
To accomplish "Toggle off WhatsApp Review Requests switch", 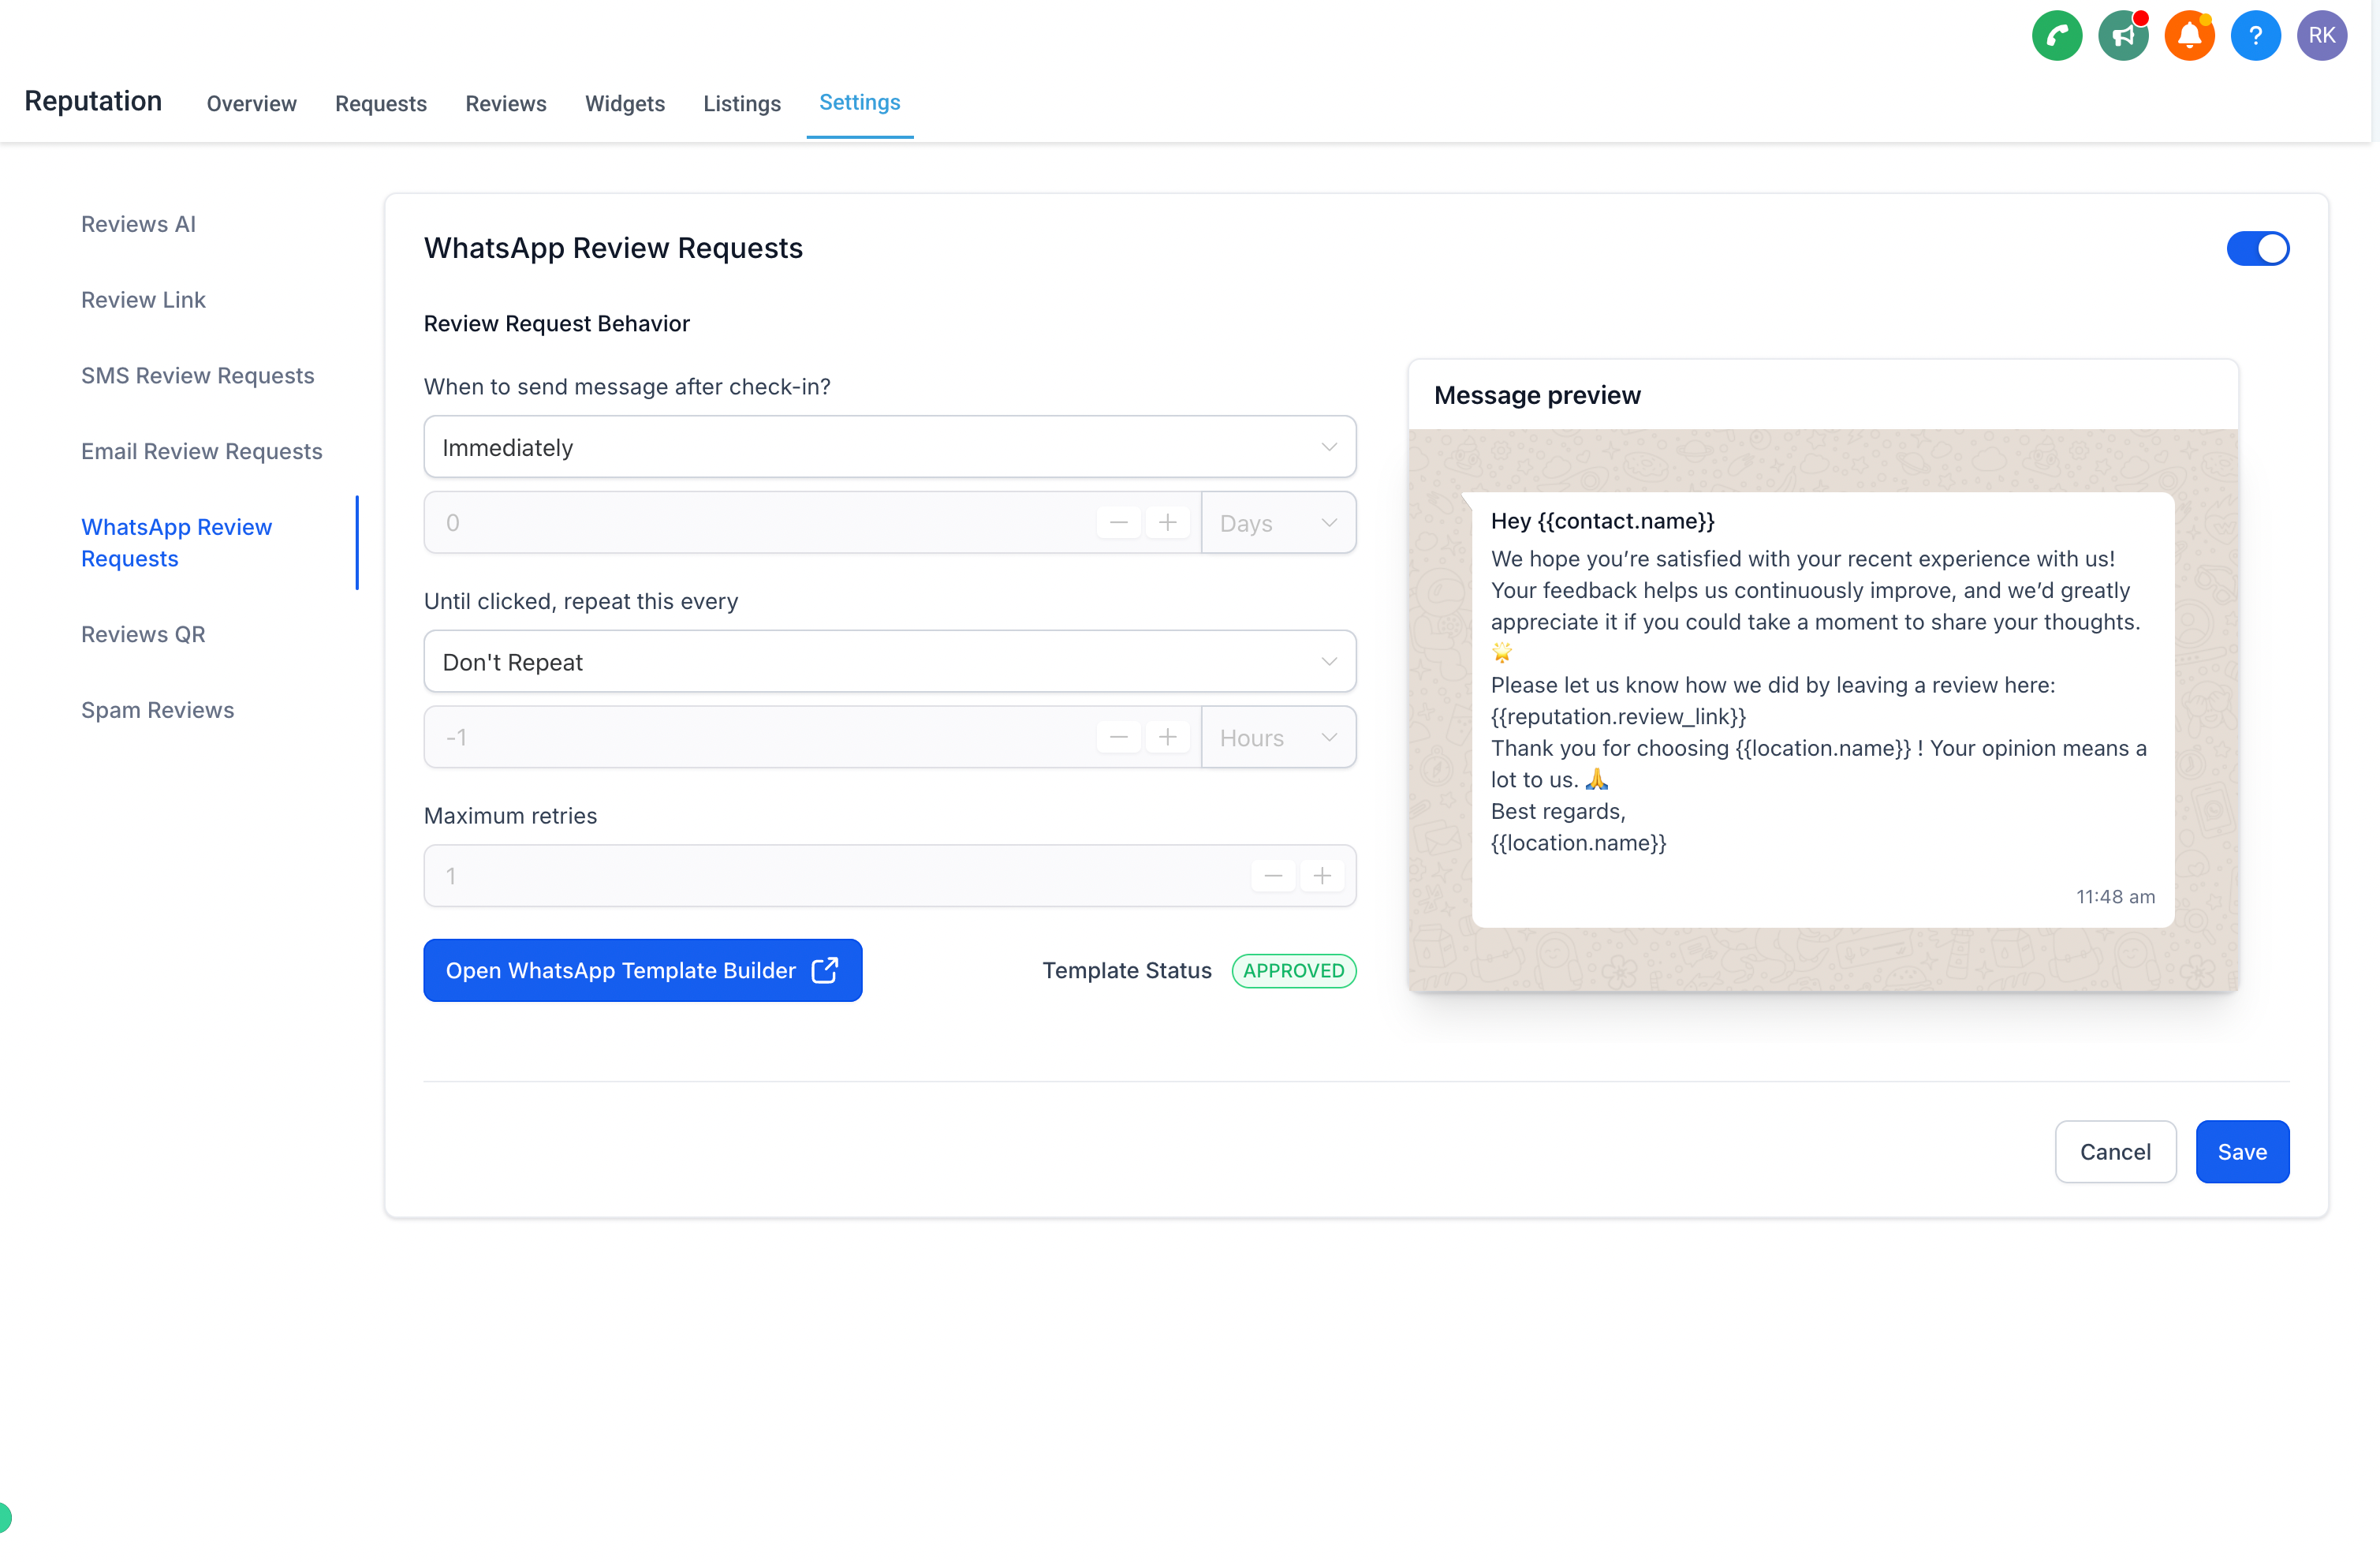I will click(x=2256, y=248).
